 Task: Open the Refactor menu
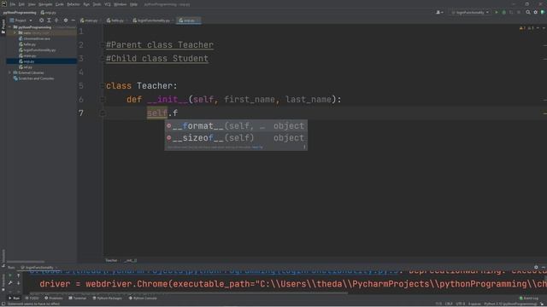coord(74,4)
